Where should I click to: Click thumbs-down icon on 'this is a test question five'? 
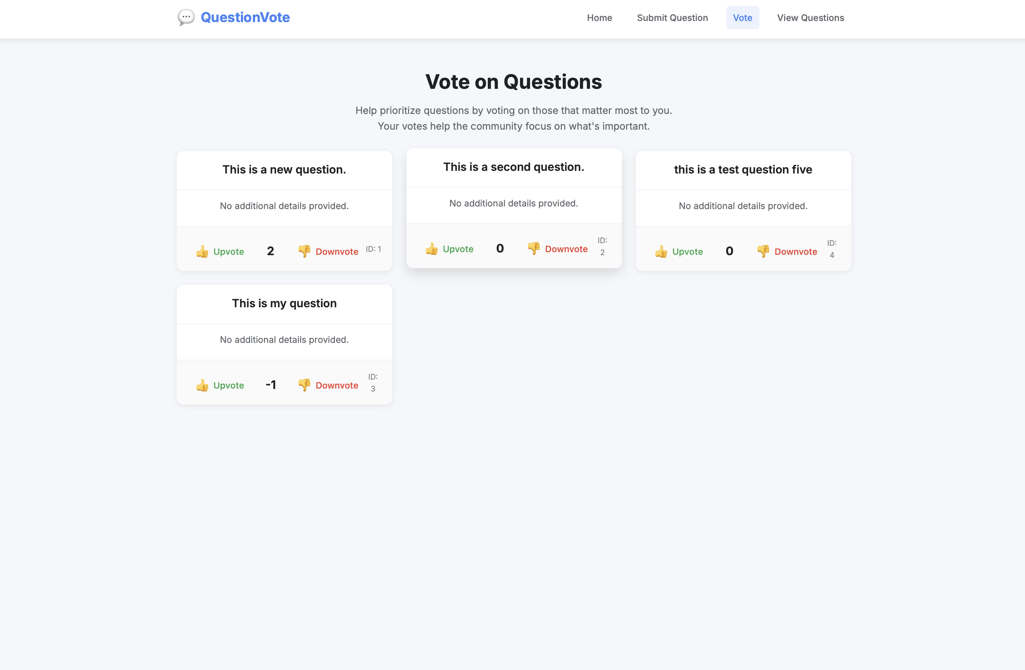click(764, 252)
